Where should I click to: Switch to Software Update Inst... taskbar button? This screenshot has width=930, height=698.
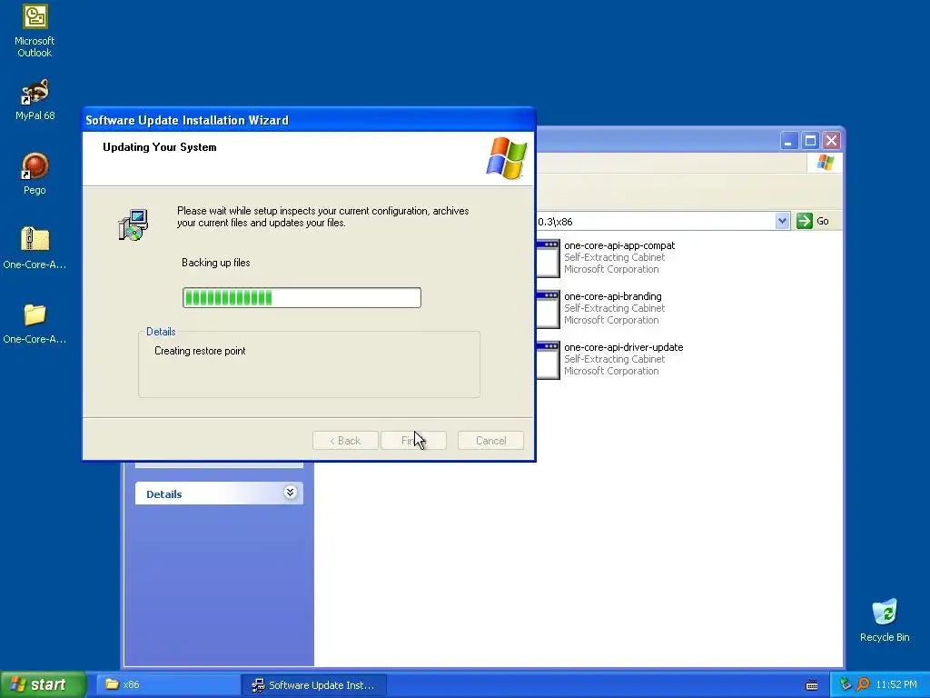click(314, 684)
